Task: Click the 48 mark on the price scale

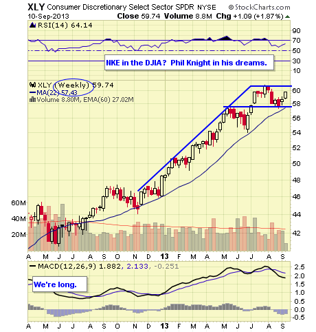Action: [x=296, y=180]
